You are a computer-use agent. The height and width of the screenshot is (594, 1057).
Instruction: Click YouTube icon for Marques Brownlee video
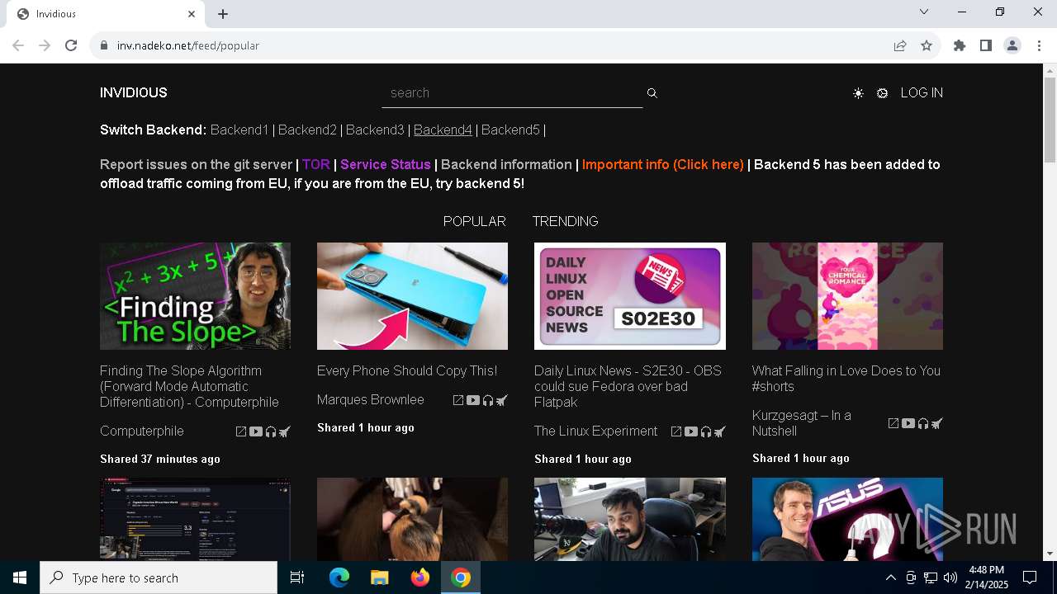point(473,400)
